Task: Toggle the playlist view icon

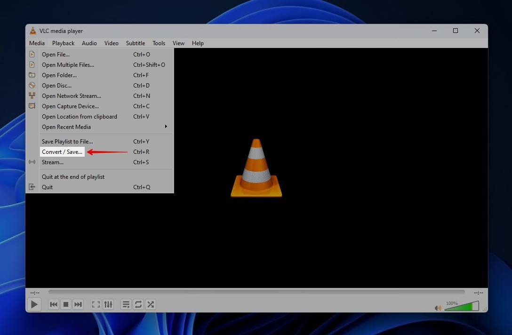Action: tap(126, 304)
